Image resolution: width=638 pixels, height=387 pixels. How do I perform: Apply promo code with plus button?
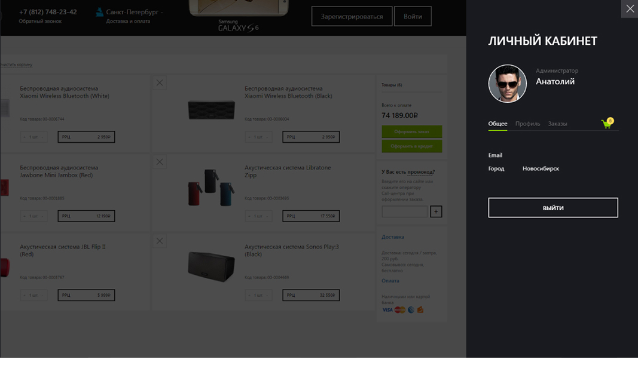(x=436, y=211)
